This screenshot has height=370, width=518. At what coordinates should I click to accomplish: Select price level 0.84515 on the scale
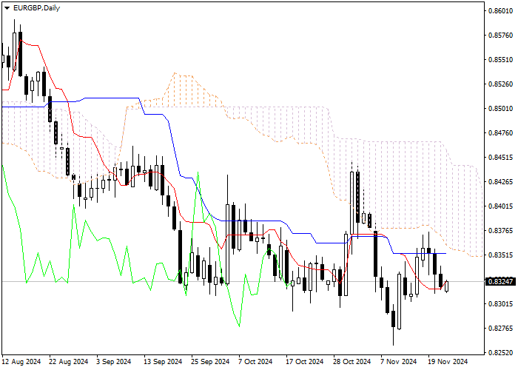coord(501,158)
